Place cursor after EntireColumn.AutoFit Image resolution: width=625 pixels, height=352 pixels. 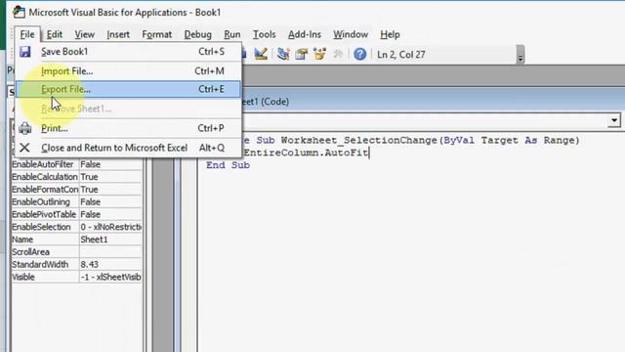[369, 153]
